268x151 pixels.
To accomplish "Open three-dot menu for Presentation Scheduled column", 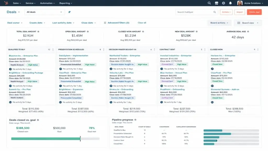I will (104, 50).
